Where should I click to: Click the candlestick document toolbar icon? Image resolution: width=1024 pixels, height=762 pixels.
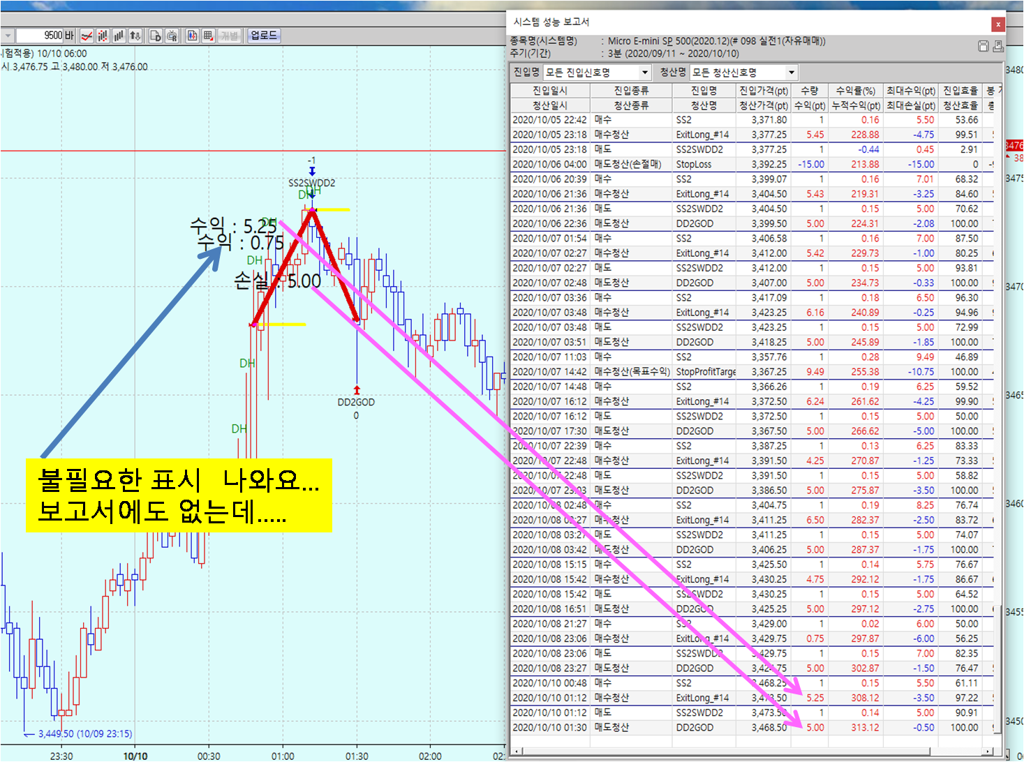[x=192, y=36]
